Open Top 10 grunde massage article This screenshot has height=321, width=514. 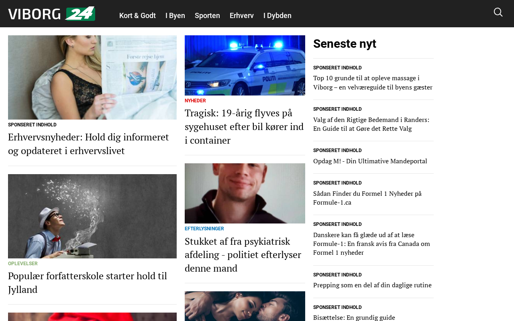(x=373, y=83)
